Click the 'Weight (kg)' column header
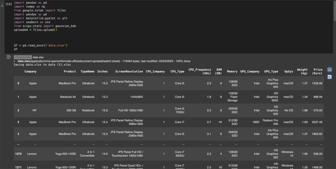The width and height of the screenshot is (336, 169). click(x=302, y=71)
